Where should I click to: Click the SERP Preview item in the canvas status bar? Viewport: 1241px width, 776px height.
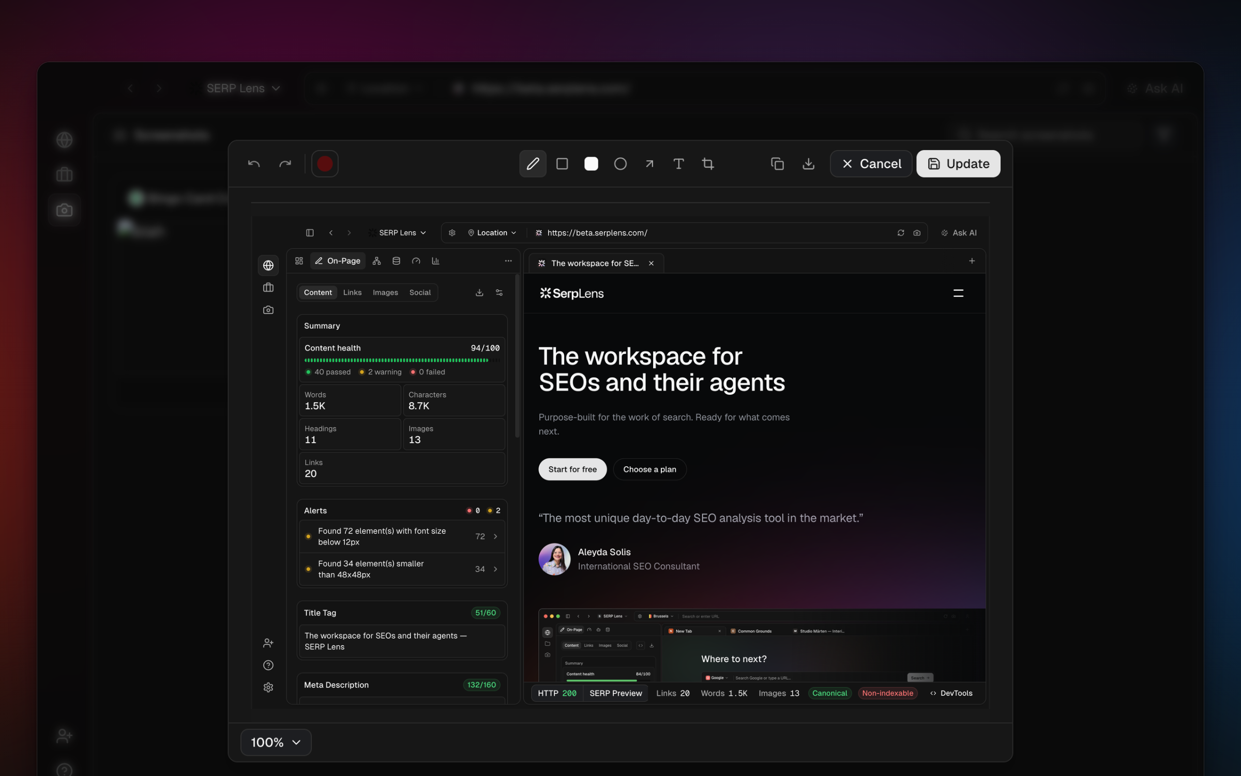[x=615, y=693]
